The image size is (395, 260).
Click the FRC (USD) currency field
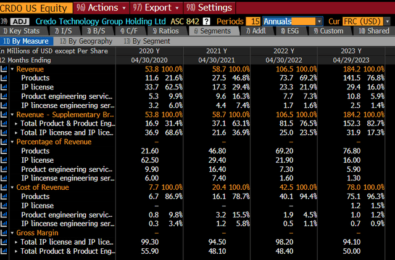[362, 22]
